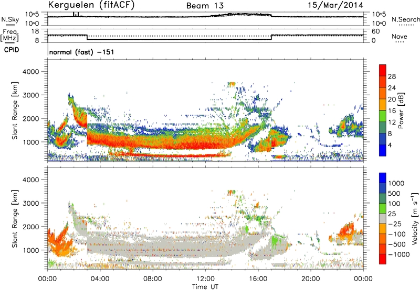Click the power colorbar value 4
The height and width of the screenshot is (290, 420).
click(390, 145)
